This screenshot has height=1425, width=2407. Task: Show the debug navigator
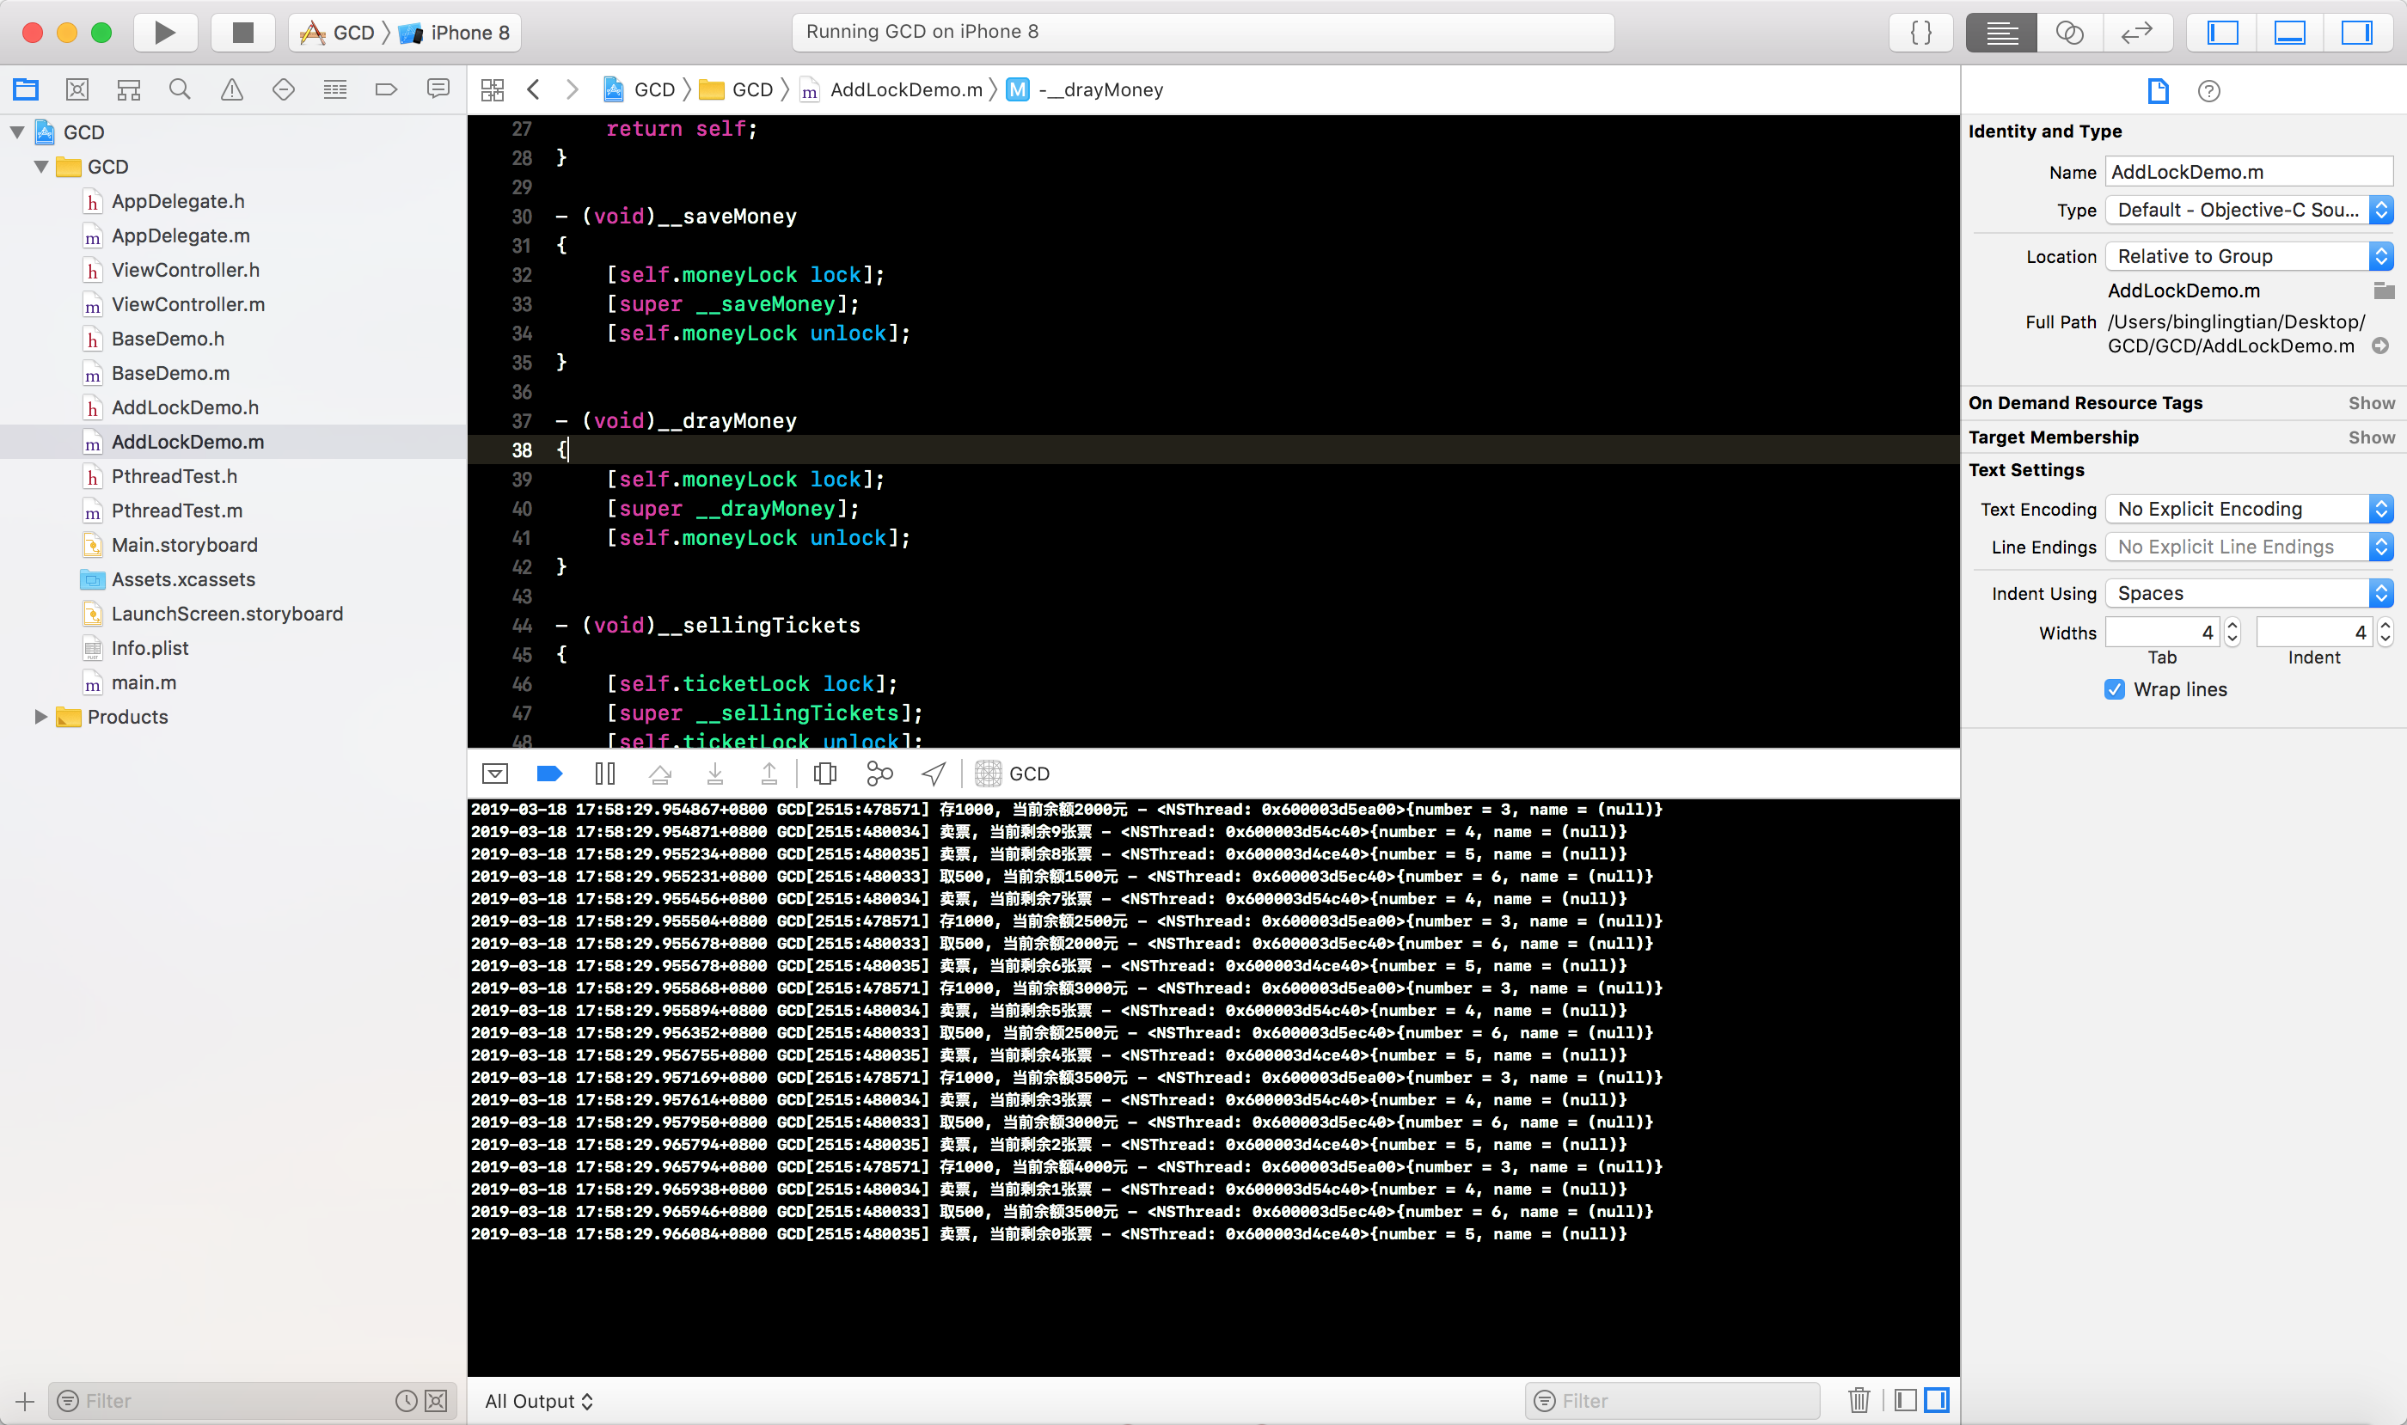click(x=335, y=89)
